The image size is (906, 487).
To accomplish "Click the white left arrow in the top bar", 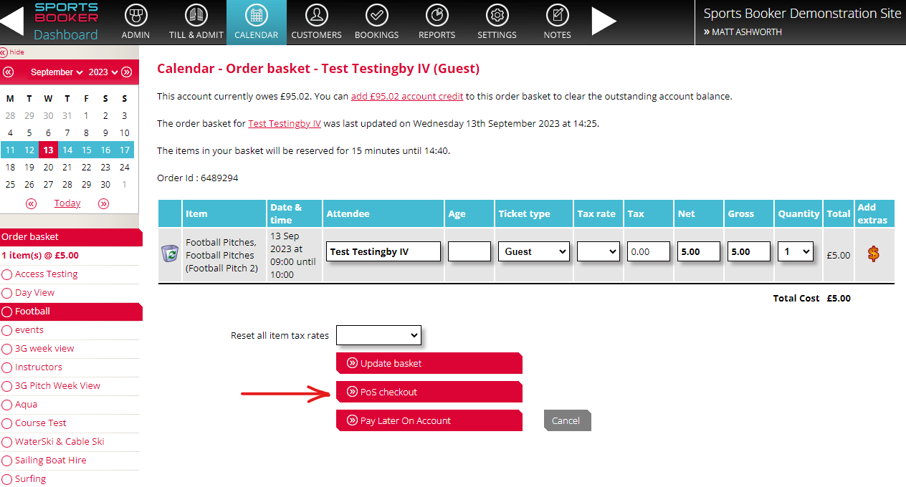I will tap(12, 21).
